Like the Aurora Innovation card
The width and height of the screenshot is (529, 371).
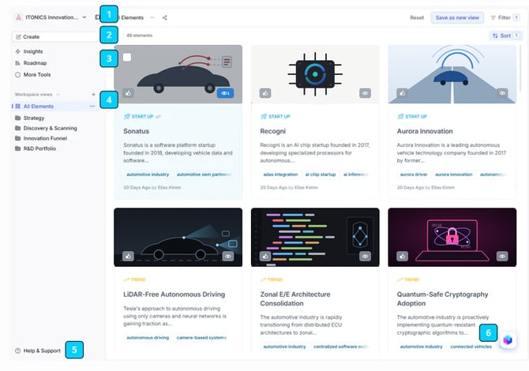402,93
